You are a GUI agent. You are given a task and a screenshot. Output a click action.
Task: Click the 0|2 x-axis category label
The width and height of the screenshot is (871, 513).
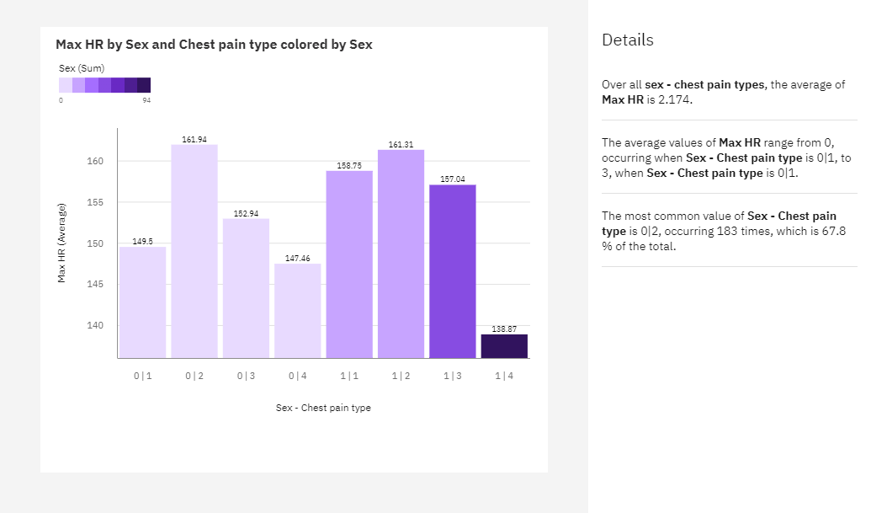coord(194,377)
